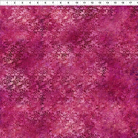Click the ruler label 4
Image resolution: width=138 pixels, height=138 pixels.
tap(30, 3)
